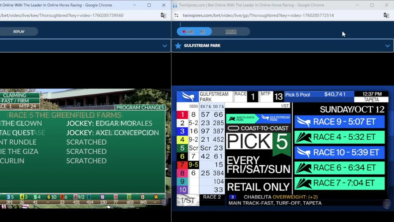The height and width of the screenshot is (222, 394).
Task: Click 'RACE 4 - 5:32 ET' in the schedule
Action: 339,137
